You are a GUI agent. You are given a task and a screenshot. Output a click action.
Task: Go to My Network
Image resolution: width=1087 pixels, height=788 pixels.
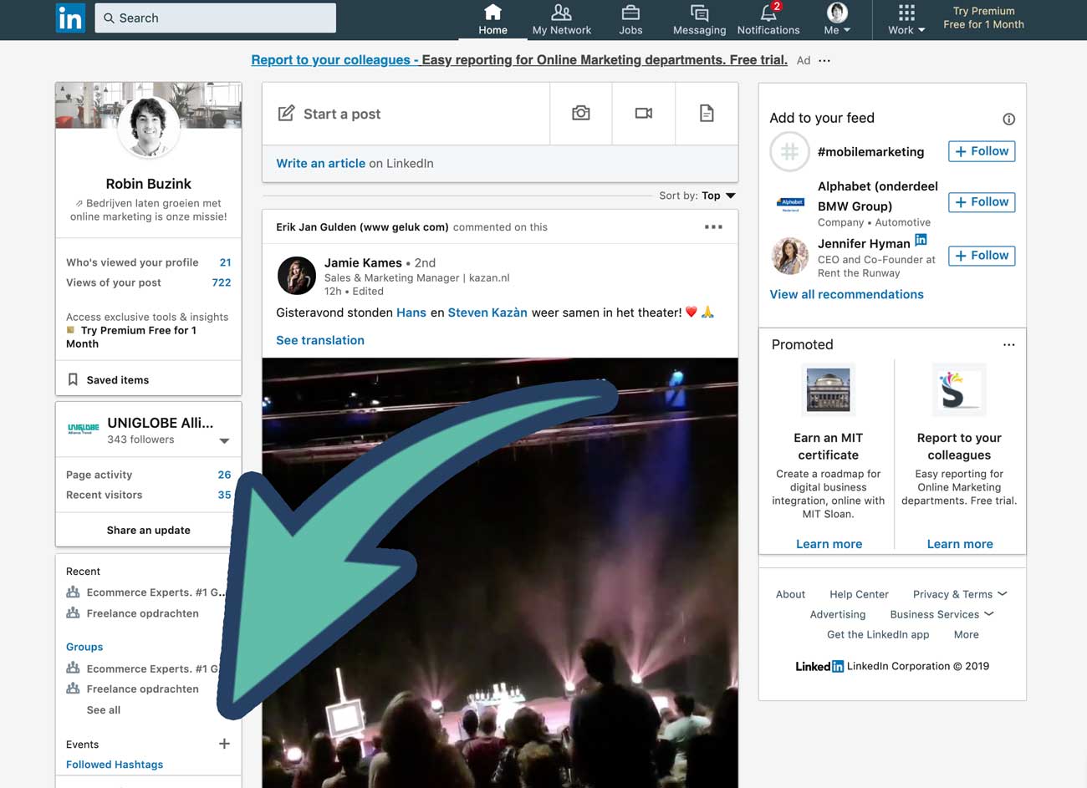click(x=562, y=20)
